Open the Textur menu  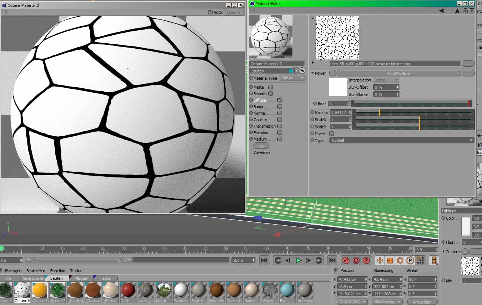coord(76,271)
